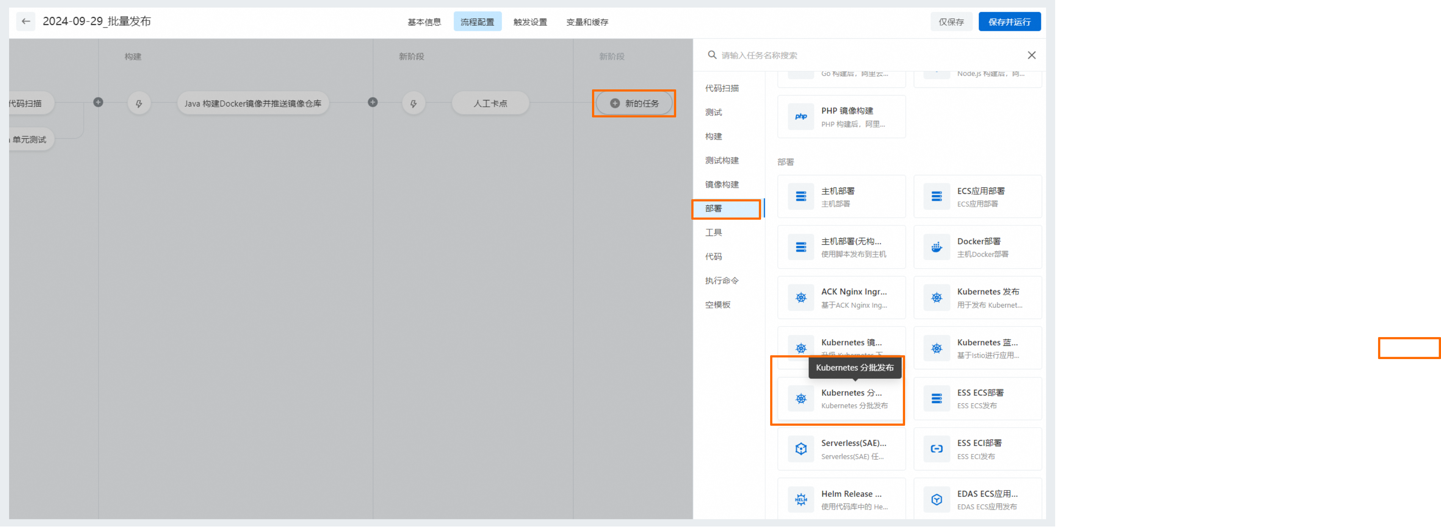Click the 主机部署(无构建) icon

point(800,247)
